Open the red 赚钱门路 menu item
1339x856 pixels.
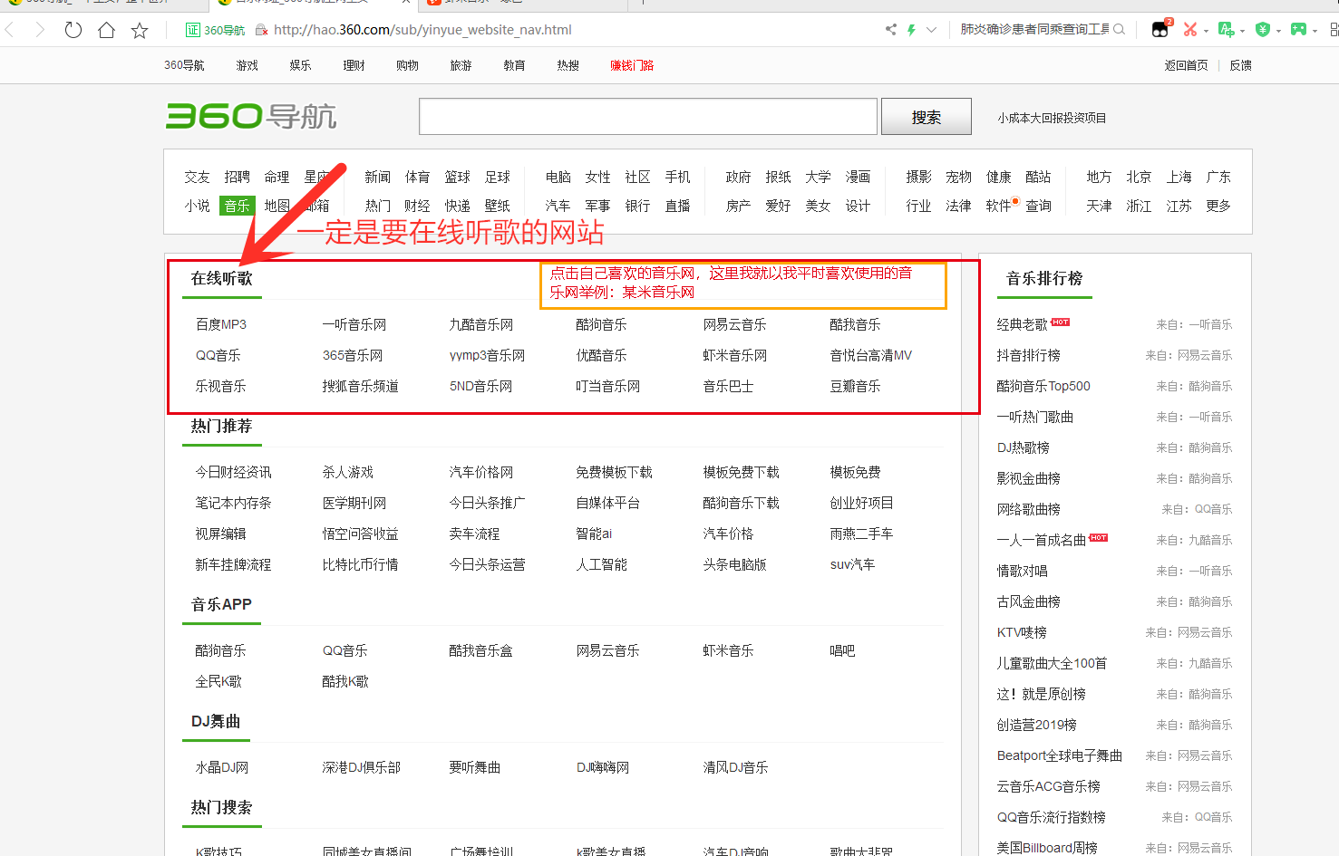tap(632, 65)
